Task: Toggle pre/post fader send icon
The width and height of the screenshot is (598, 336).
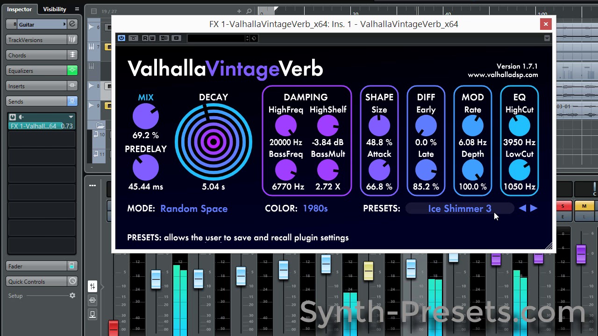Action: pos(21,117)
